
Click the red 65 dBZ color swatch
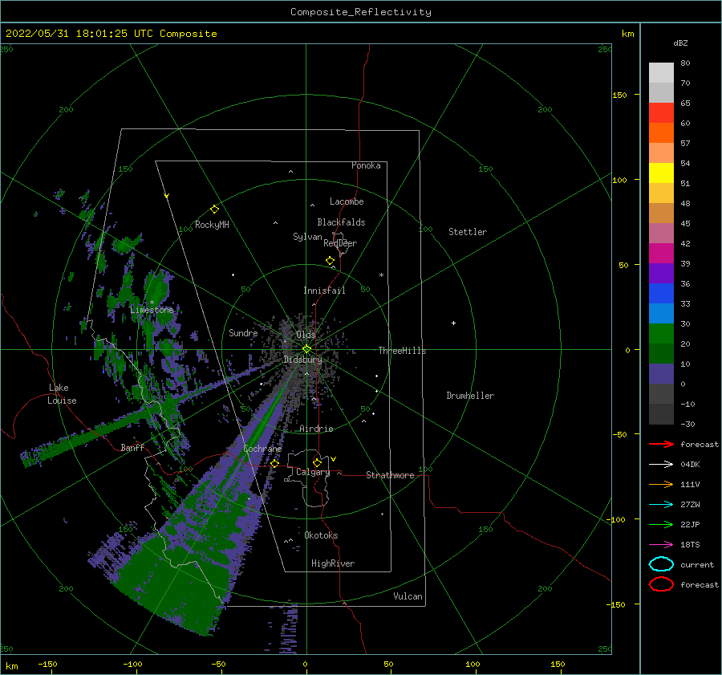[x=661, y=112]
